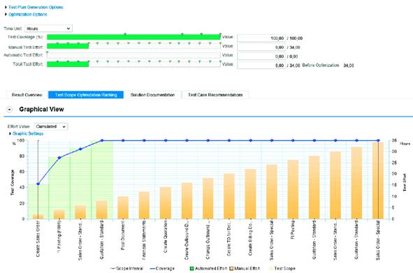Click the Create Sales Order bar
The image size is (413, 273).
click(x=38, y=216)
